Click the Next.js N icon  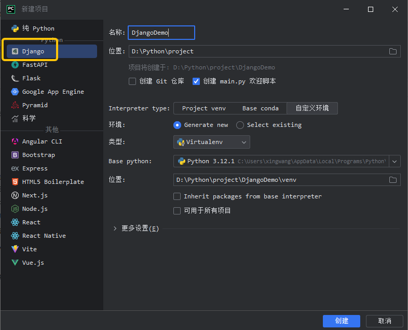tap(15, 195)
